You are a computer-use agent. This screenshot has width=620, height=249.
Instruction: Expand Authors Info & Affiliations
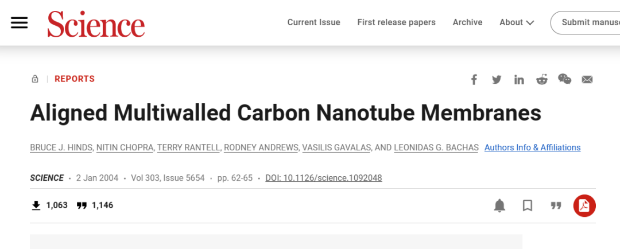pyautogui.click(x=532, y=147)
